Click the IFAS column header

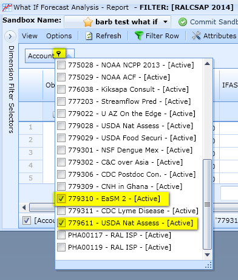pos(229,85)
